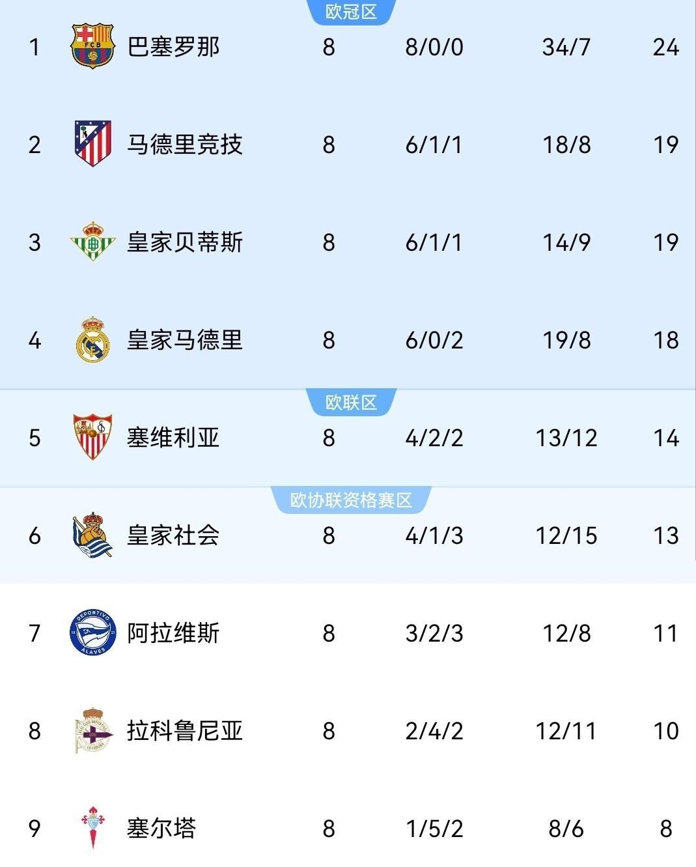This screenshot has height=867, width=696.
Task: Tap the Deportivo La Coruña crest icon
Action: point(93,730)
